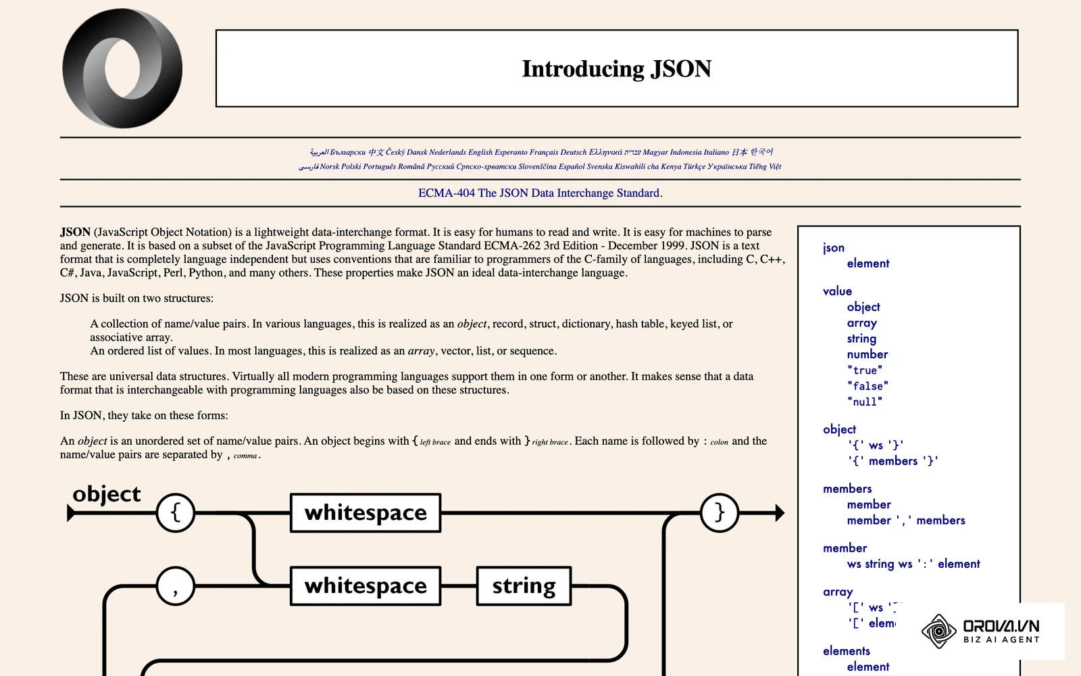
Task: Select the English language link
Action: pyautogui.click(x=480, y=152)
